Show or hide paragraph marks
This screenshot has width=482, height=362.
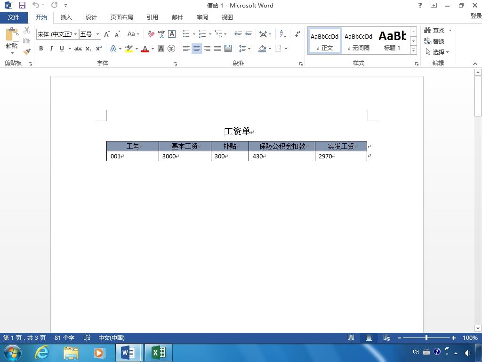point(297,34)
